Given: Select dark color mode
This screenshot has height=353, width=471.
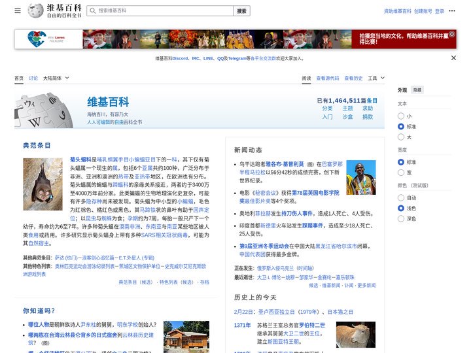Looking at the screenshot, I should (x=401, y=218).
